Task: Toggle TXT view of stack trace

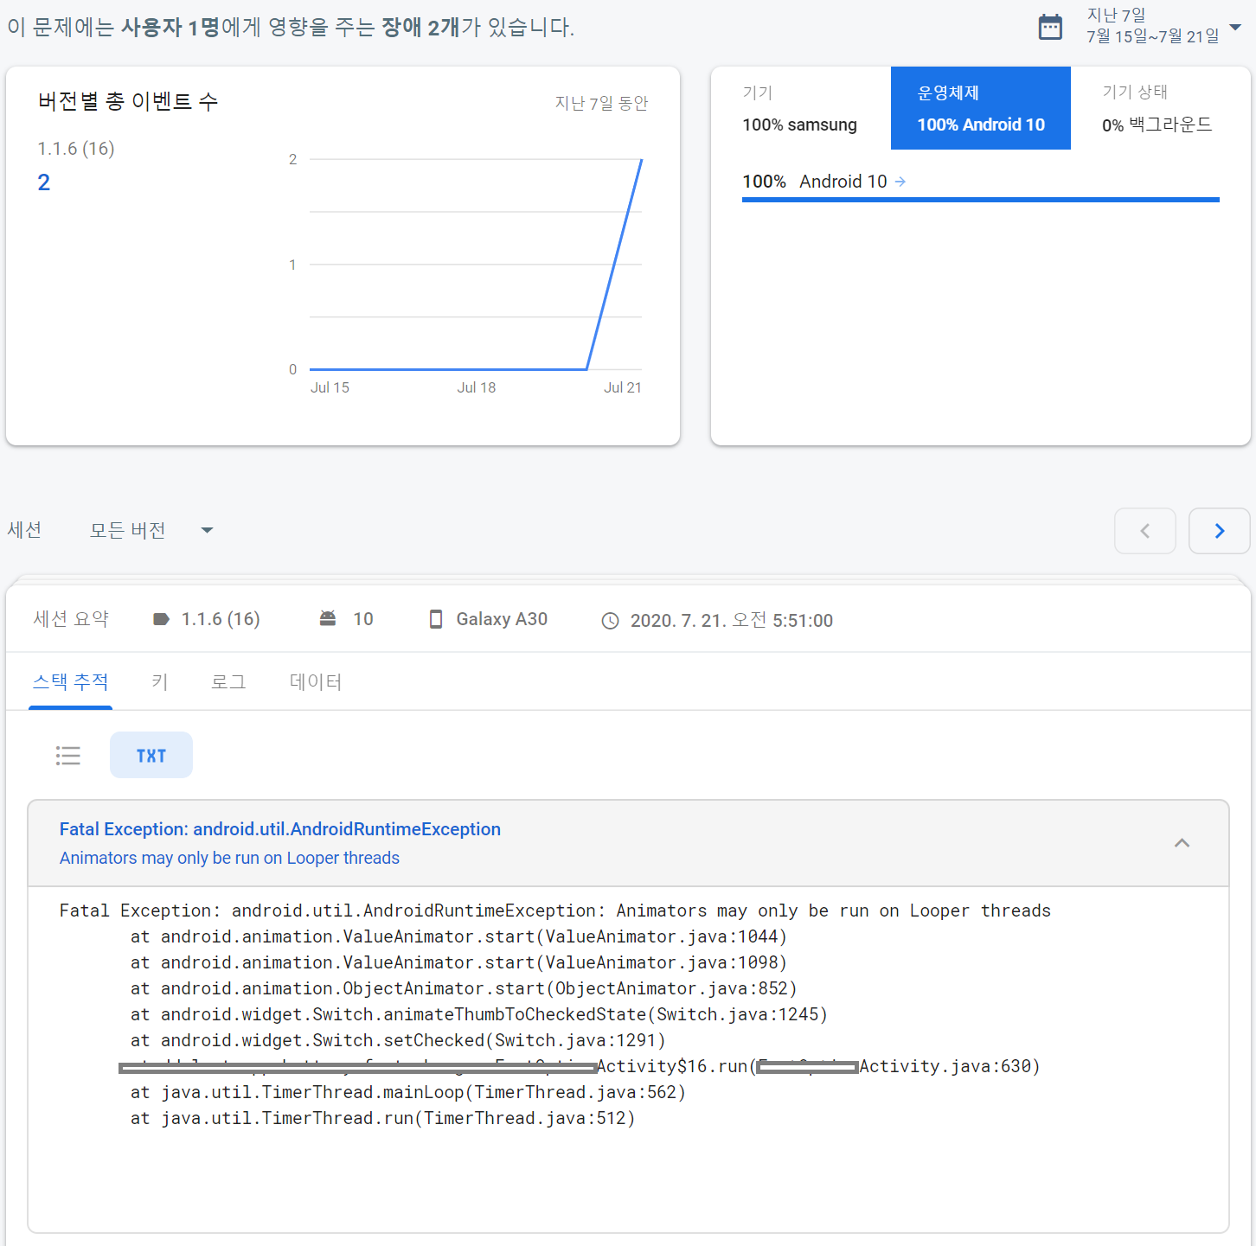Action: pyautogui.click(x=151, y=756)
